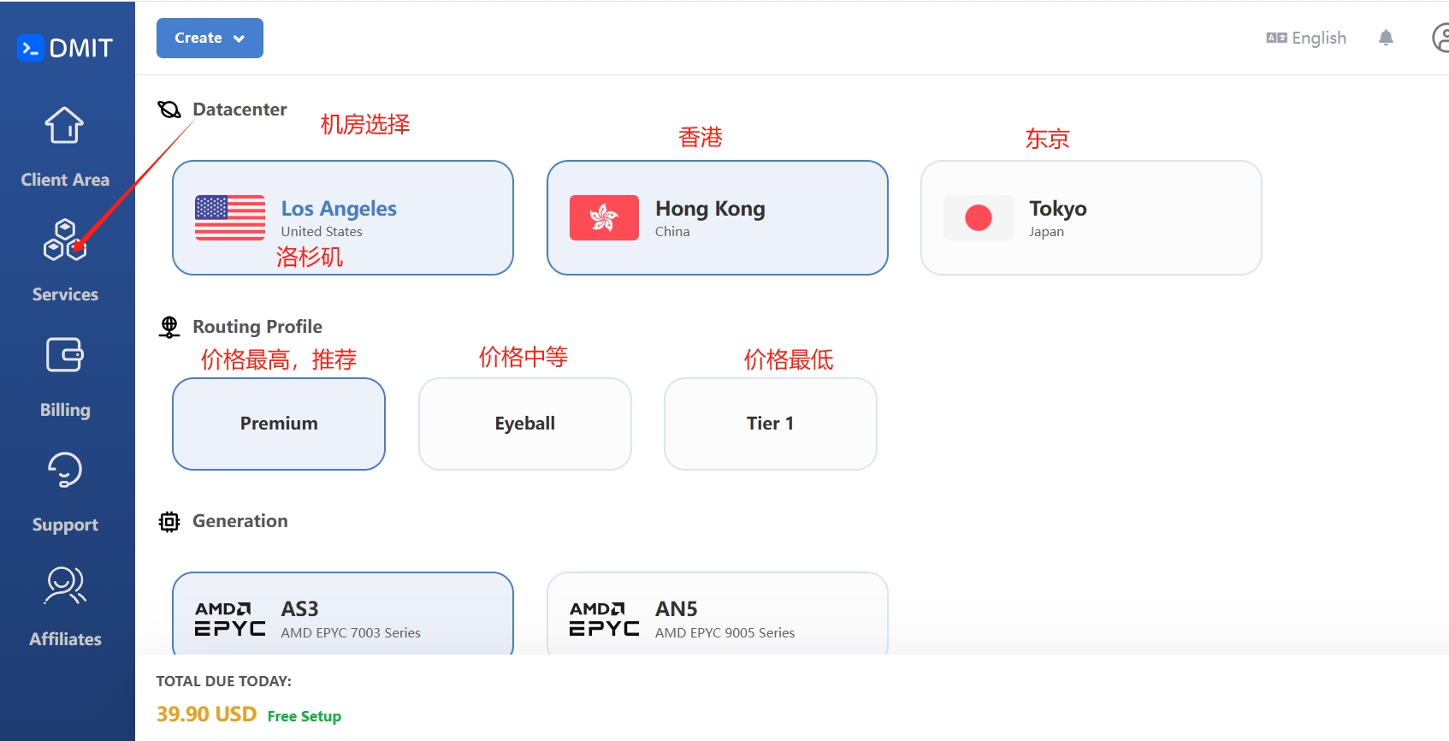Viewport: 1449px width, 741px height.
Task: Click the Generation CPU chip icon
Action: pyautogui.click(x=169, y=522)
